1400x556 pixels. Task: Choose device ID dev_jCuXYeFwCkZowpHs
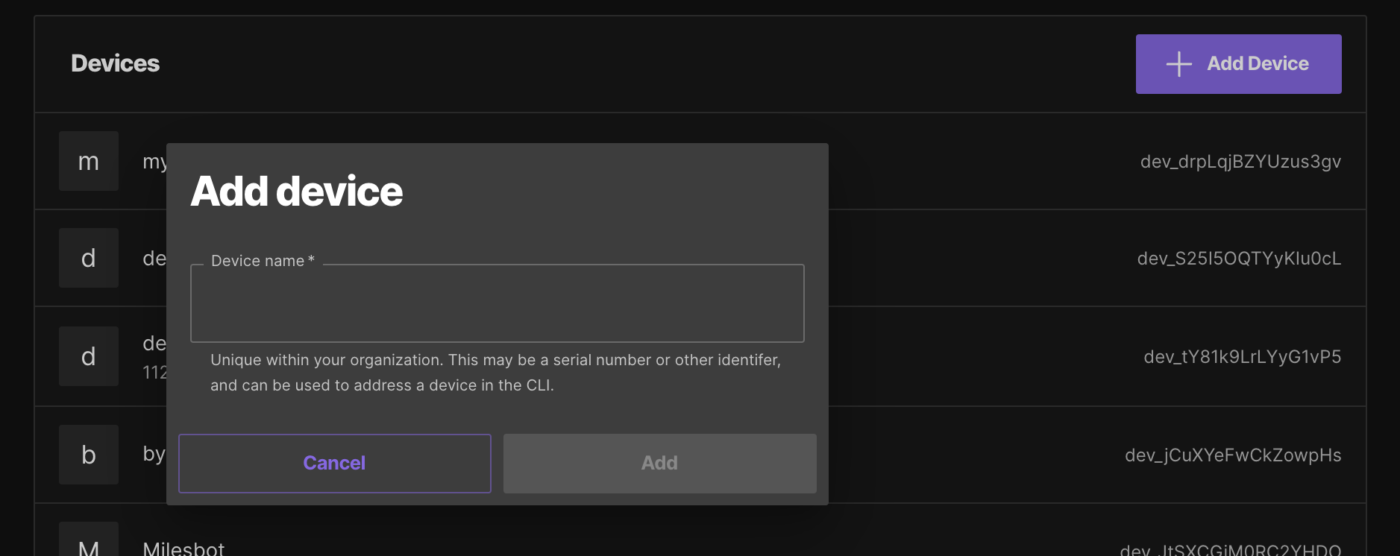pyautogui.click(x=1233, y=455)
